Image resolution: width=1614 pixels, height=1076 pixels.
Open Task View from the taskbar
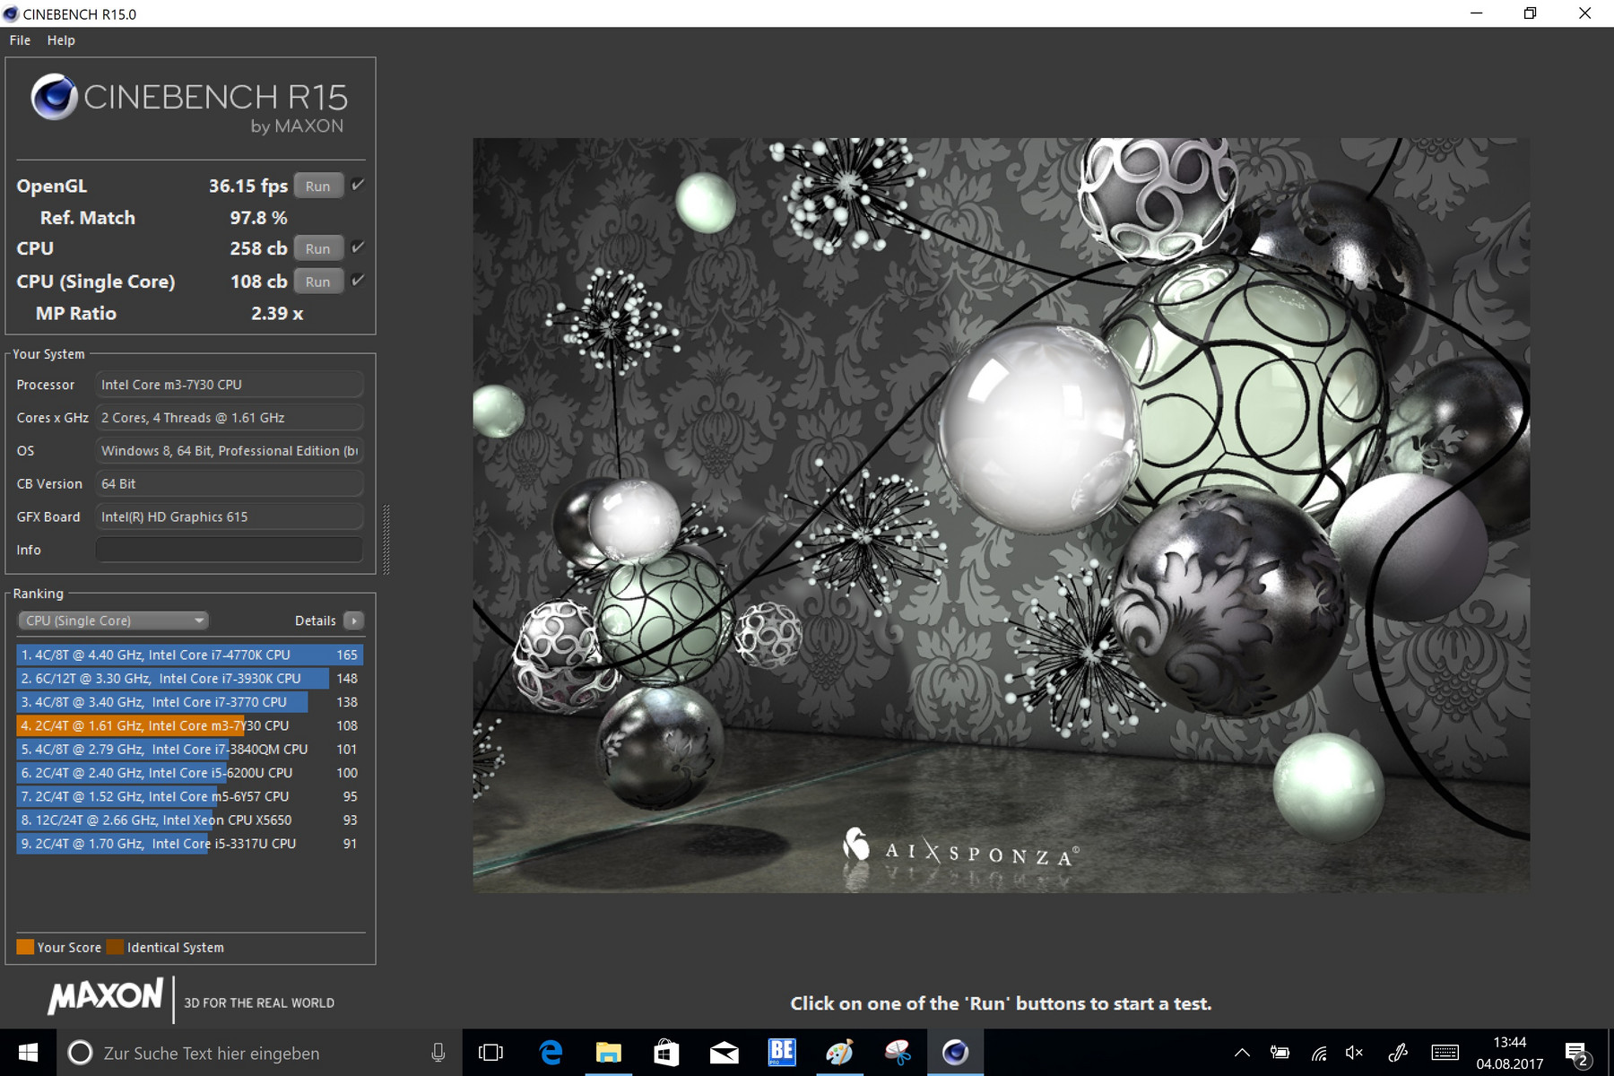pos(491,1053)
